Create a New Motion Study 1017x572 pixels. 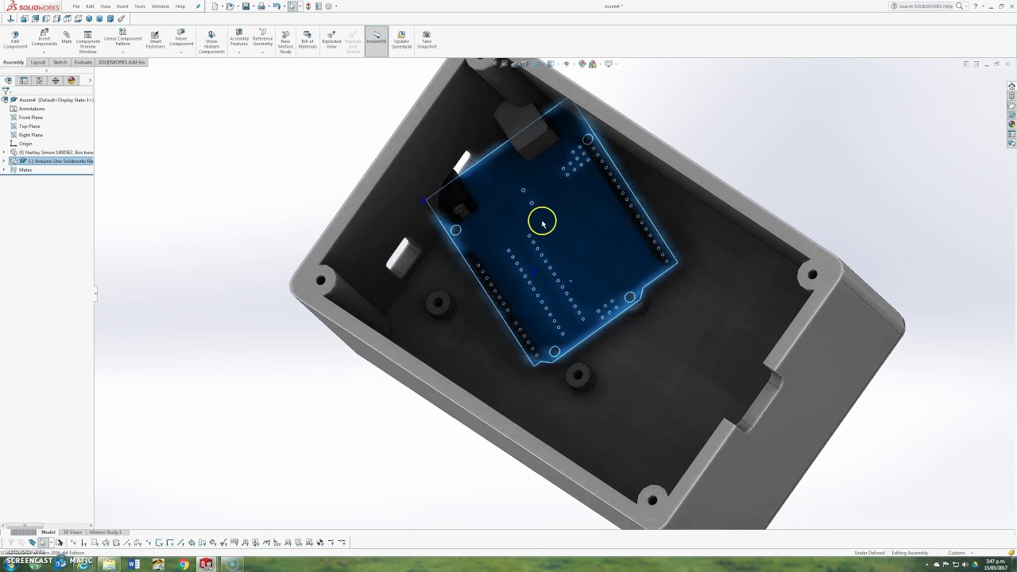pyautogui.click(x=285, y=41)
